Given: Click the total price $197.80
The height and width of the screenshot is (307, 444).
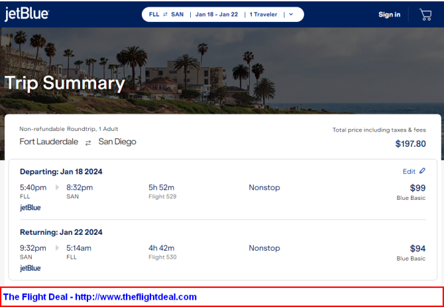Looking at the screenshot, I should click(410, 144).
